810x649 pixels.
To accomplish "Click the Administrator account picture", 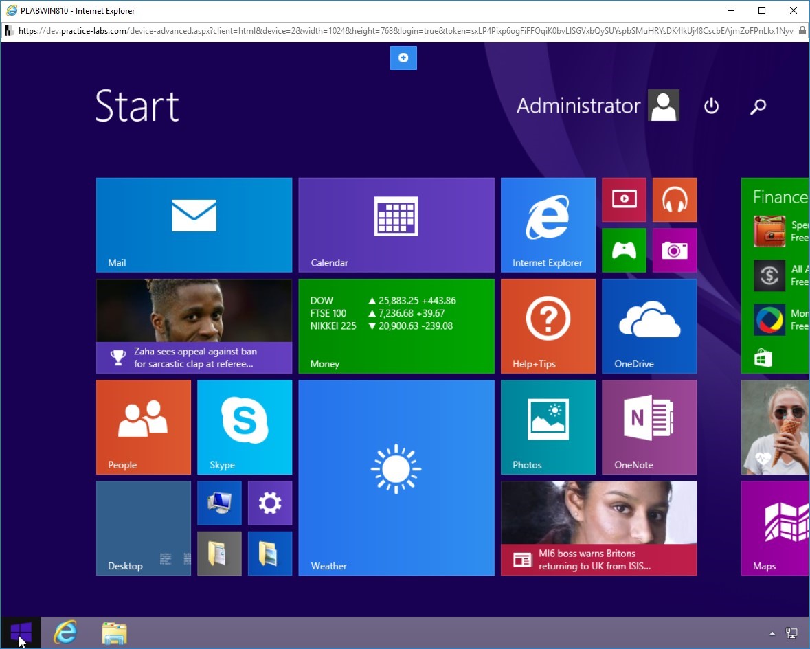I will 663,105.
